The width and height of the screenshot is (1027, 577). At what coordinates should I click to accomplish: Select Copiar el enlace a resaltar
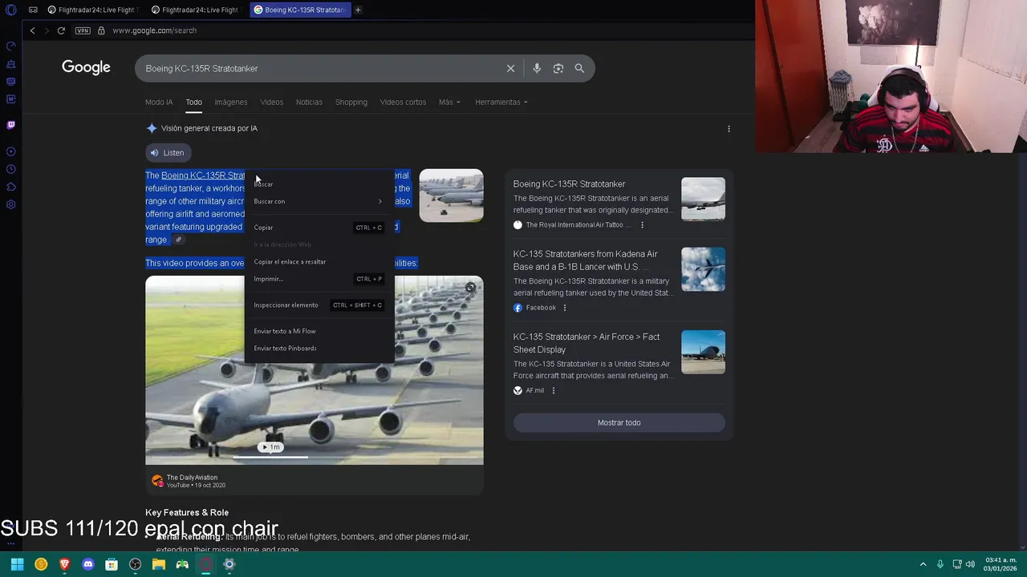[319, 262]
